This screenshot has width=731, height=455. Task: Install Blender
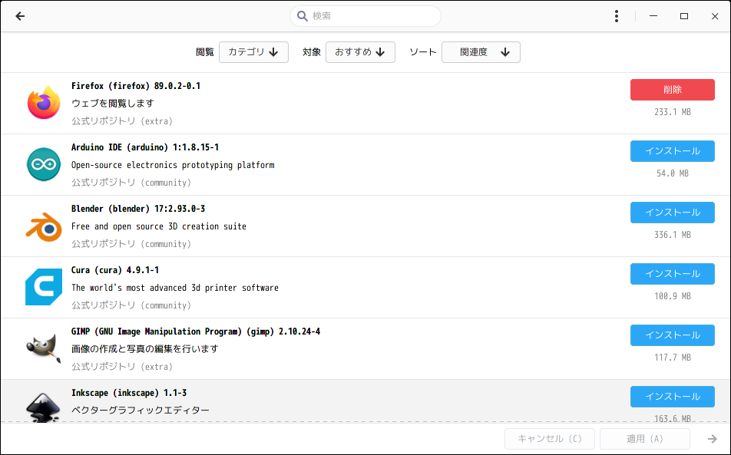tap(673, 213)
